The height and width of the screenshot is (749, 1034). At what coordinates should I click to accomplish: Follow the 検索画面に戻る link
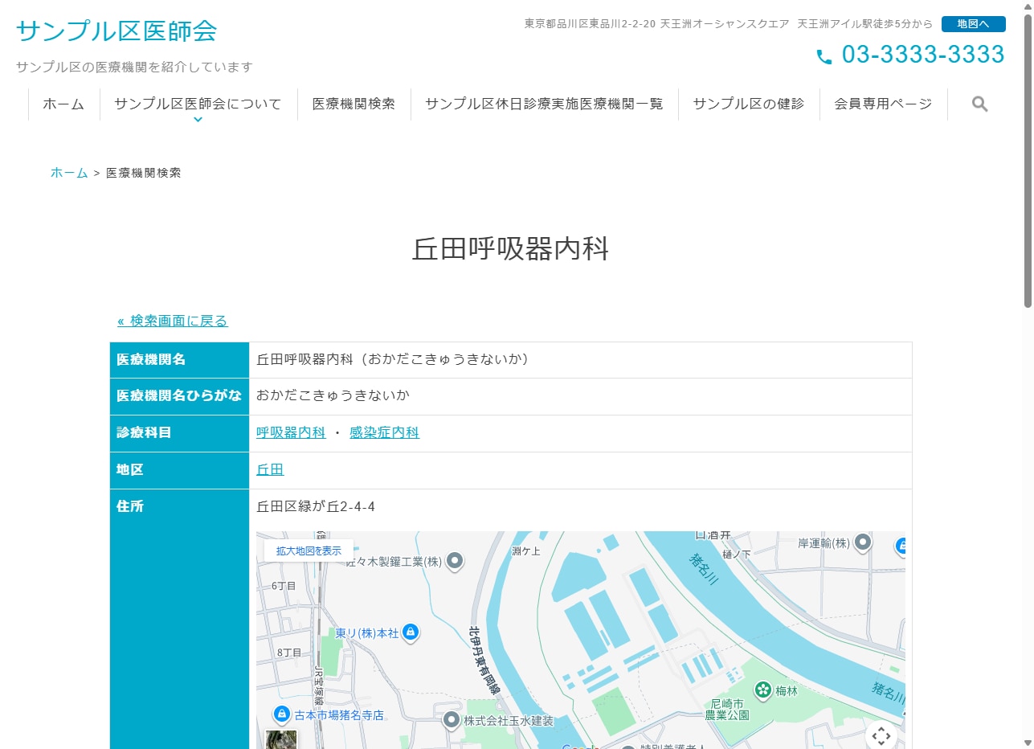pyautogui.click(x=173, y=321)
